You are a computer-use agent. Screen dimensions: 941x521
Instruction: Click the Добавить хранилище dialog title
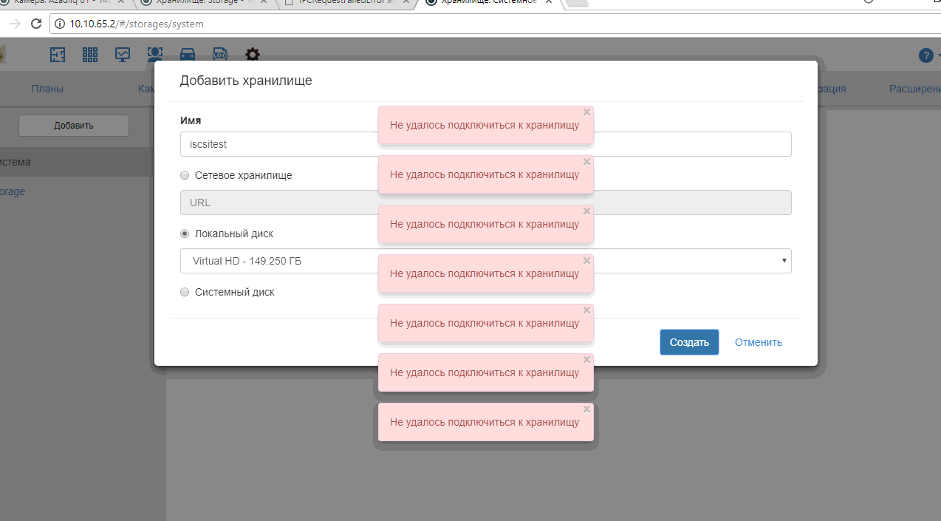246,81
